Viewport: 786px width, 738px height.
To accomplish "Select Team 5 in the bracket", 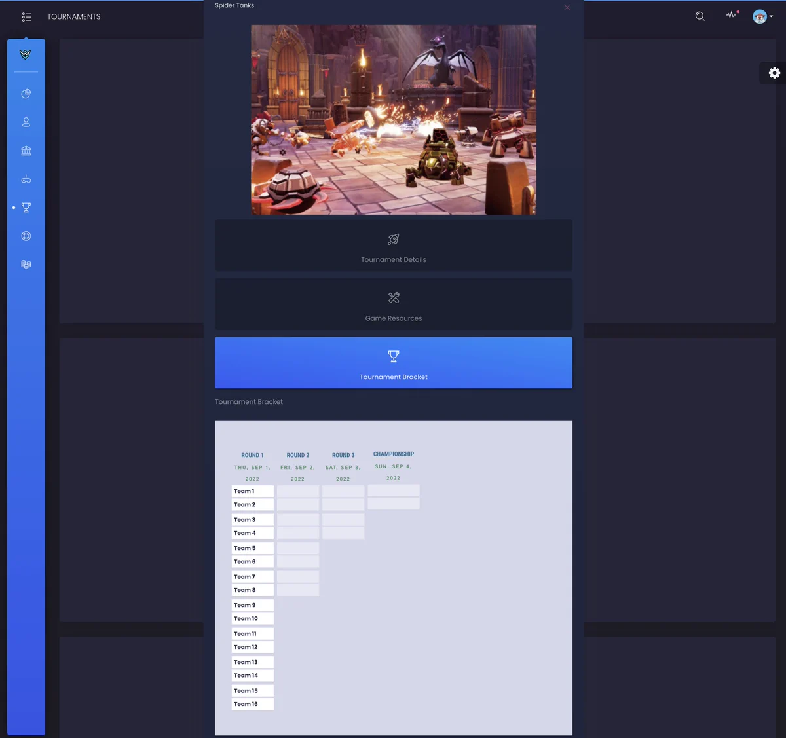I will coord(252,548).
